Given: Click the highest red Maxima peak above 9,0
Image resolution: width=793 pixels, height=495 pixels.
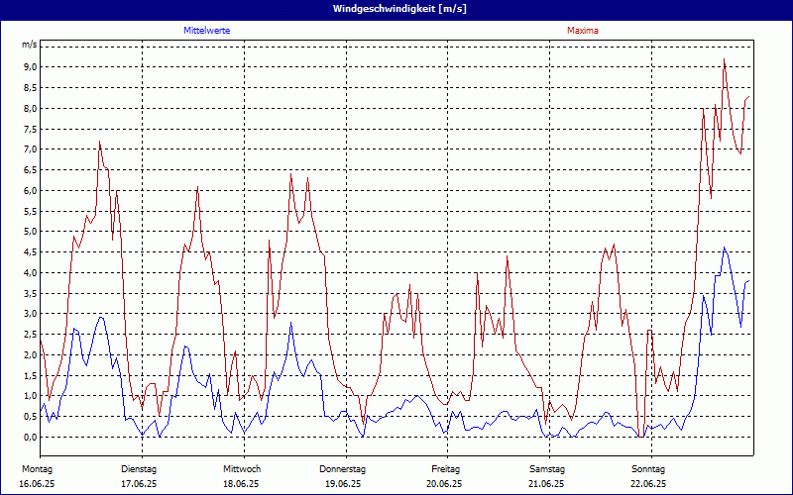Looking at the screenshot, I should 725,59.
